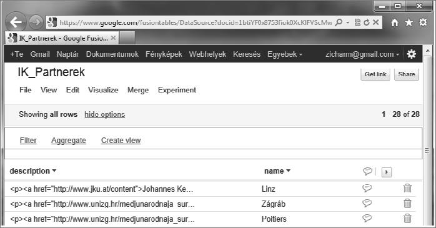Toggle compatibility view icon in address bar
Screen dimensions: 436x228
click(x=357, y=22)
